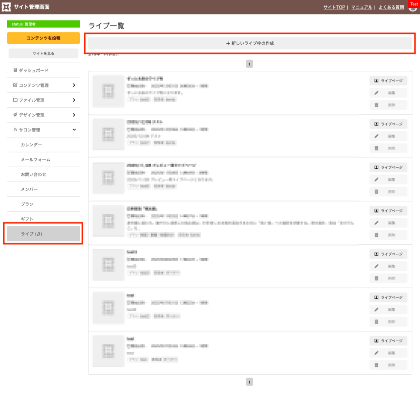The height and width of the screenshot is (395, 420).
Task: Click thumbnail of the third live entry
Action: 108,178
